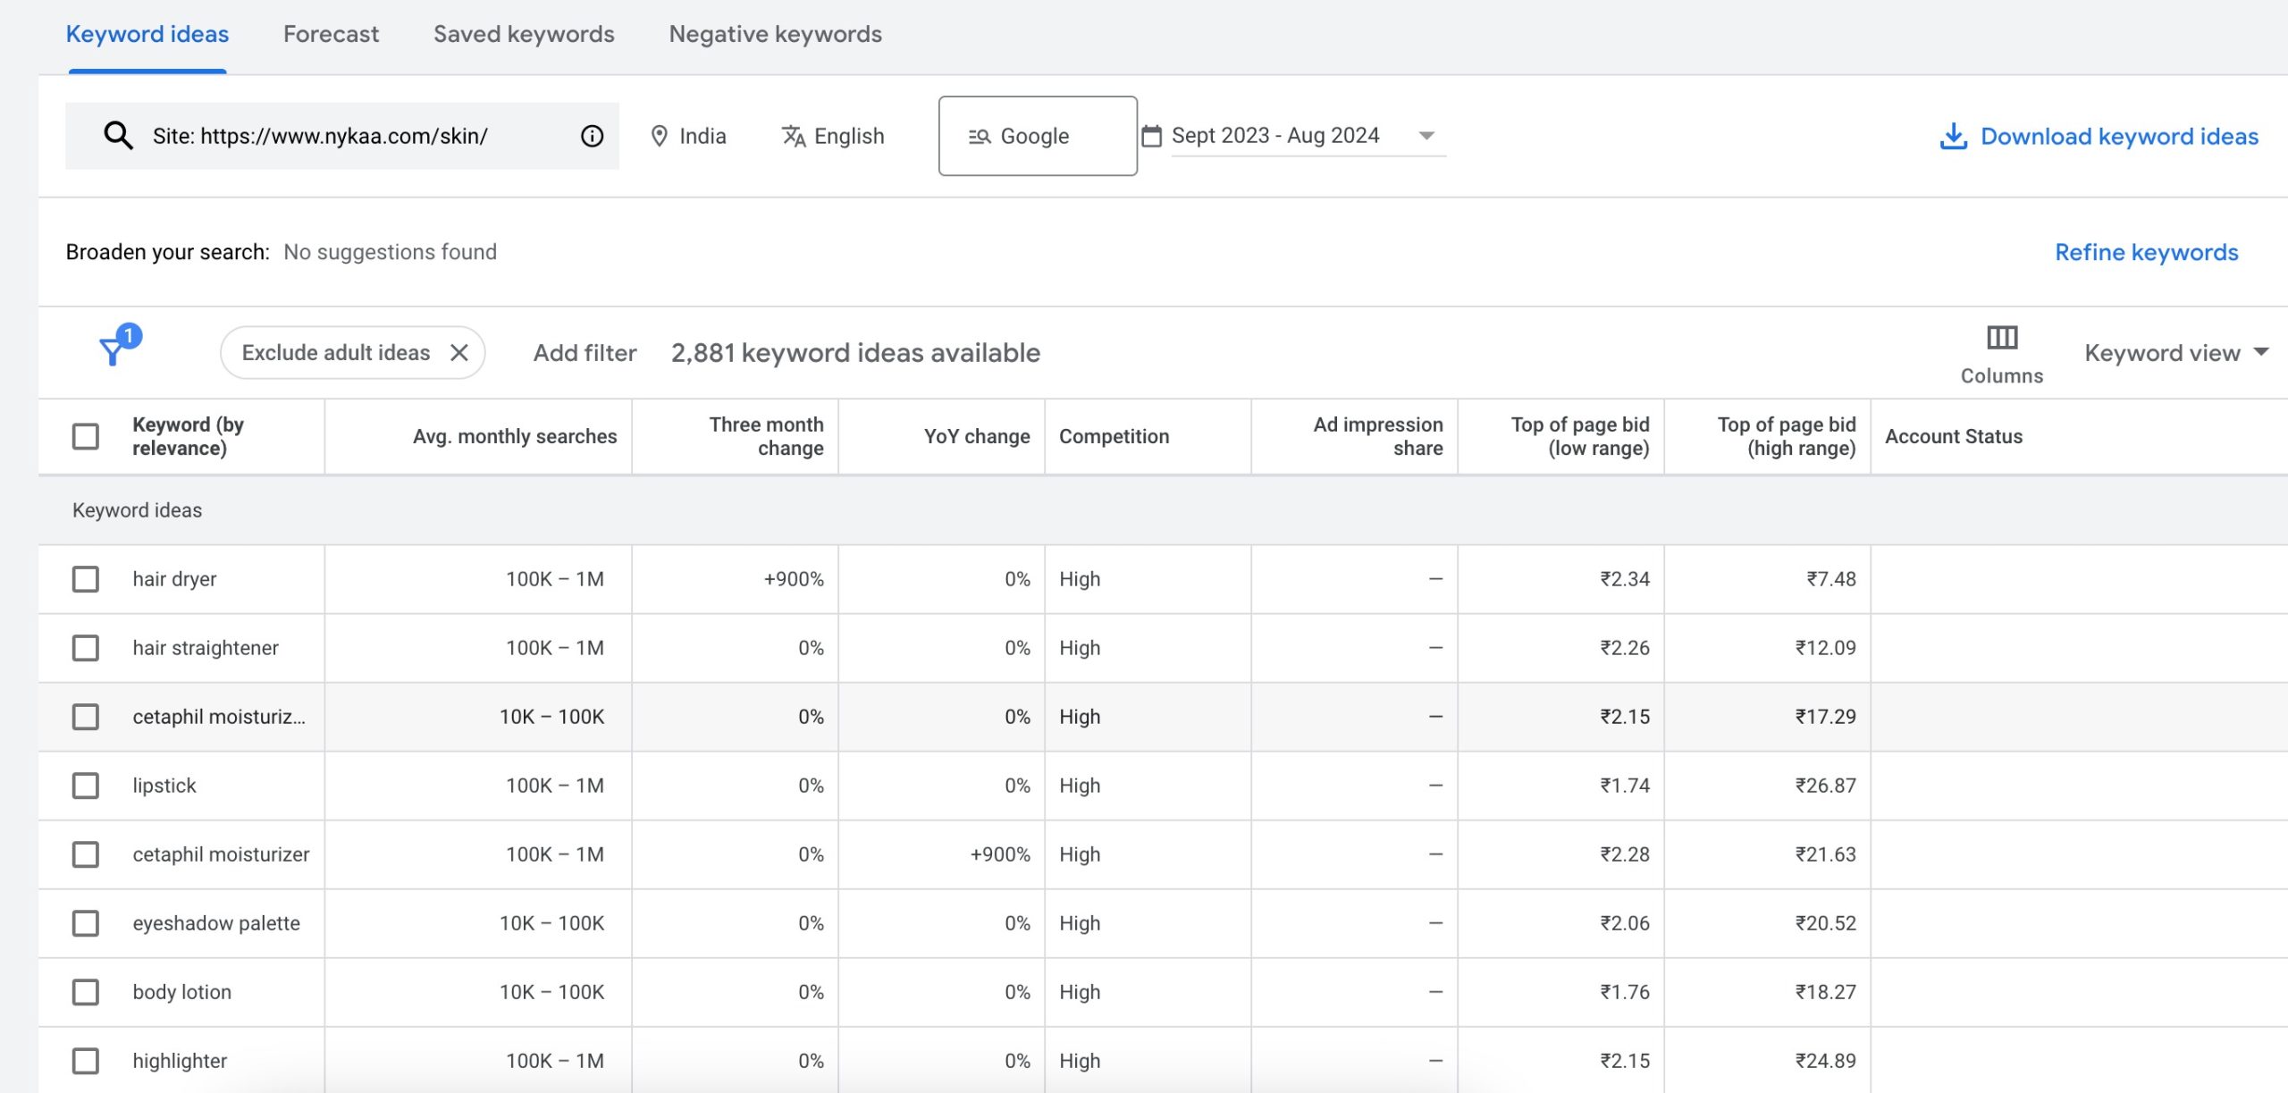Click the highlighter keyword text
The height and width of the screenshot is (1093, 2288).
point(180,1061)
